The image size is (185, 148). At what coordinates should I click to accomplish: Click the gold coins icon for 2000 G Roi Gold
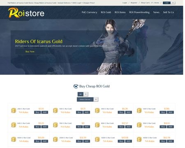point(55,139)
